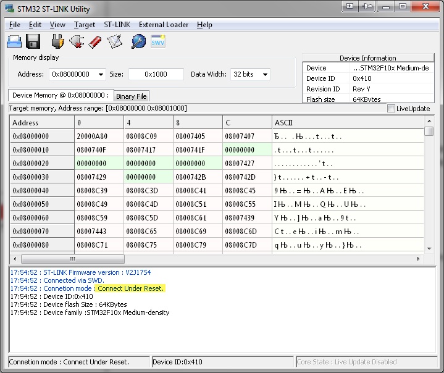The height and width of the screenshot is (373, 444).
Task: Click the Program and verify icon
Action: click(115, 42)
